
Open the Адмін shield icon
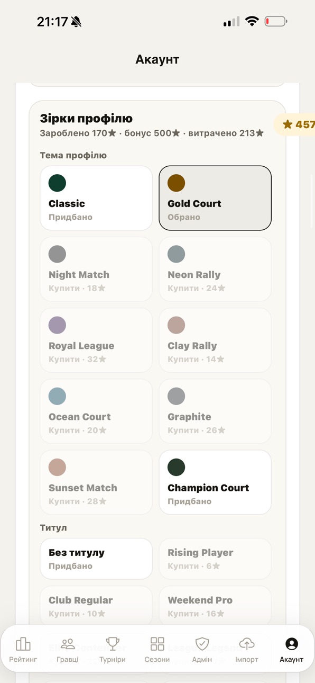pyautogui.click(x=202, y=644)
